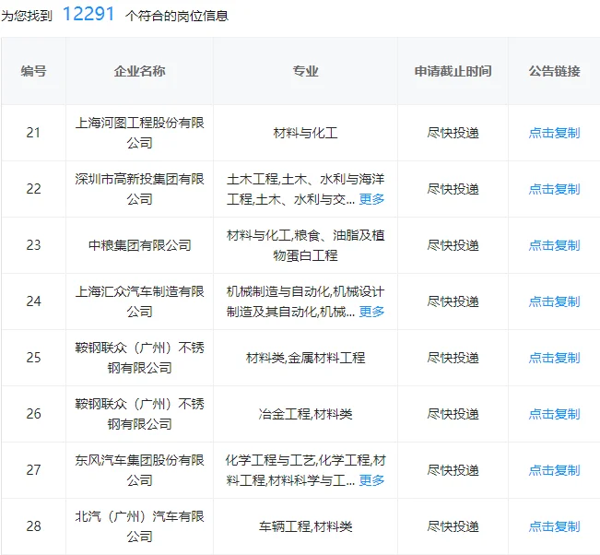The width and height of the screenshot is (600, 555).
Task: Click 尽快投递 deadline in row 25
Action: click(453, 358)
